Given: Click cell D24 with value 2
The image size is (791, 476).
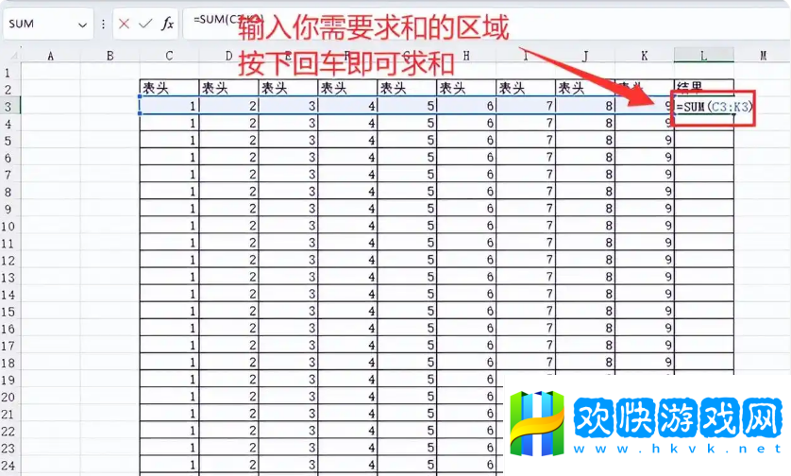Looking at the screenshot, I should click(x=229, y=465).
